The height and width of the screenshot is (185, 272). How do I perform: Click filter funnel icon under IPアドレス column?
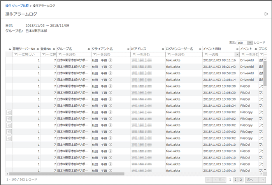tap(133, 55)
